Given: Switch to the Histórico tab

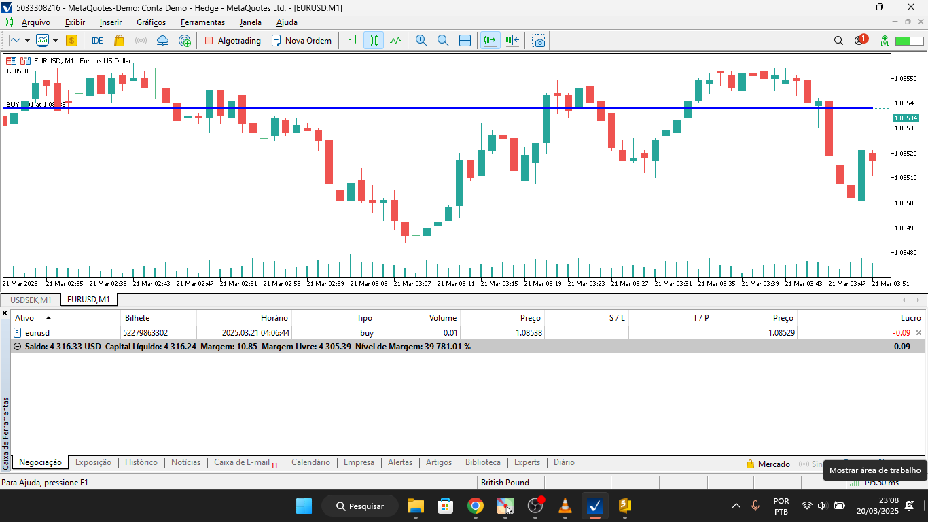Looking at the screenshot, I should pos(141,462).
